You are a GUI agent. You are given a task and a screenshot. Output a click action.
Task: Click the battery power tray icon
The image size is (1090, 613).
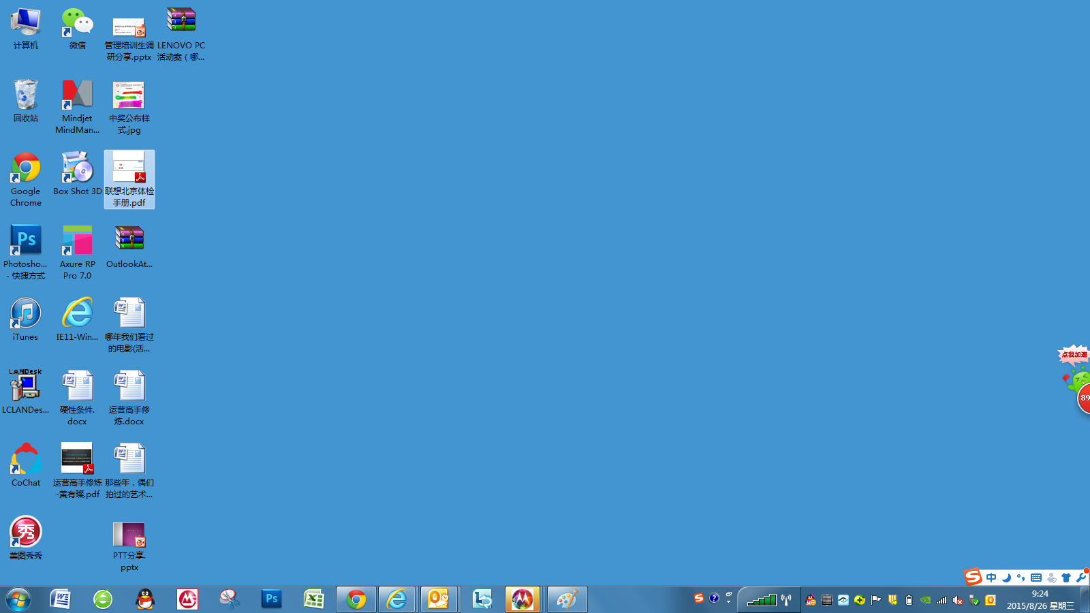[909, 600]
